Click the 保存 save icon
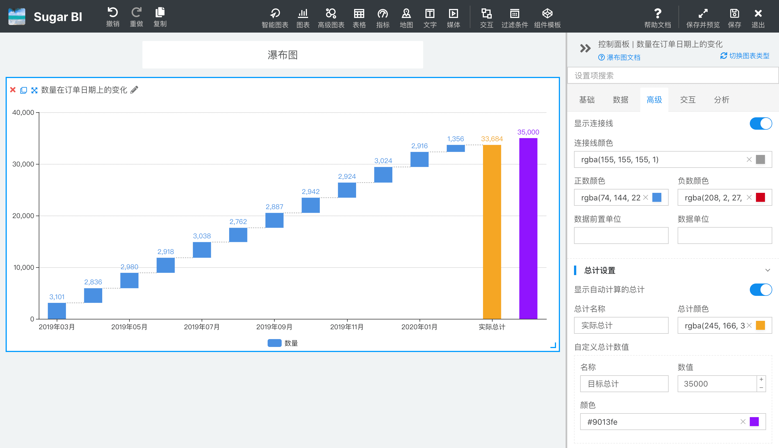 [x=734, y=18]
